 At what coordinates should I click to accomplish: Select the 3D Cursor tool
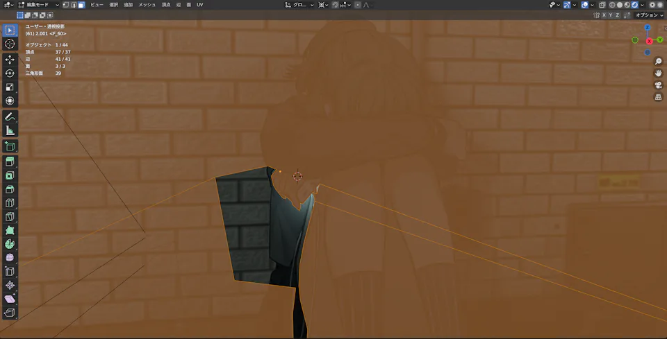(10, 44)
